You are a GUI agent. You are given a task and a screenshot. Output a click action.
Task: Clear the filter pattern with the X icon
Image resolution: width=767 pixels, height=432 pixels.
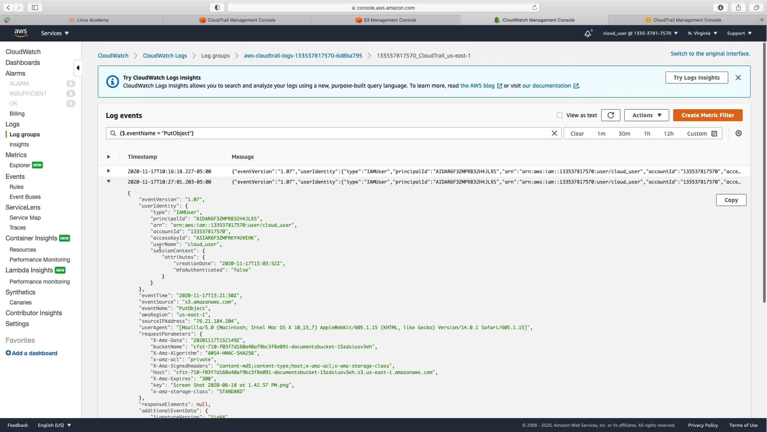554,133
